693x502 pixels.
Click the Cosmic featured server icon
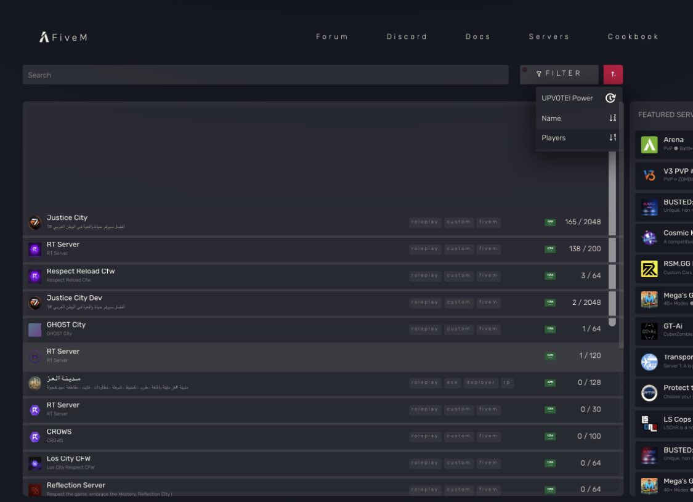click(x=649, y=238)
